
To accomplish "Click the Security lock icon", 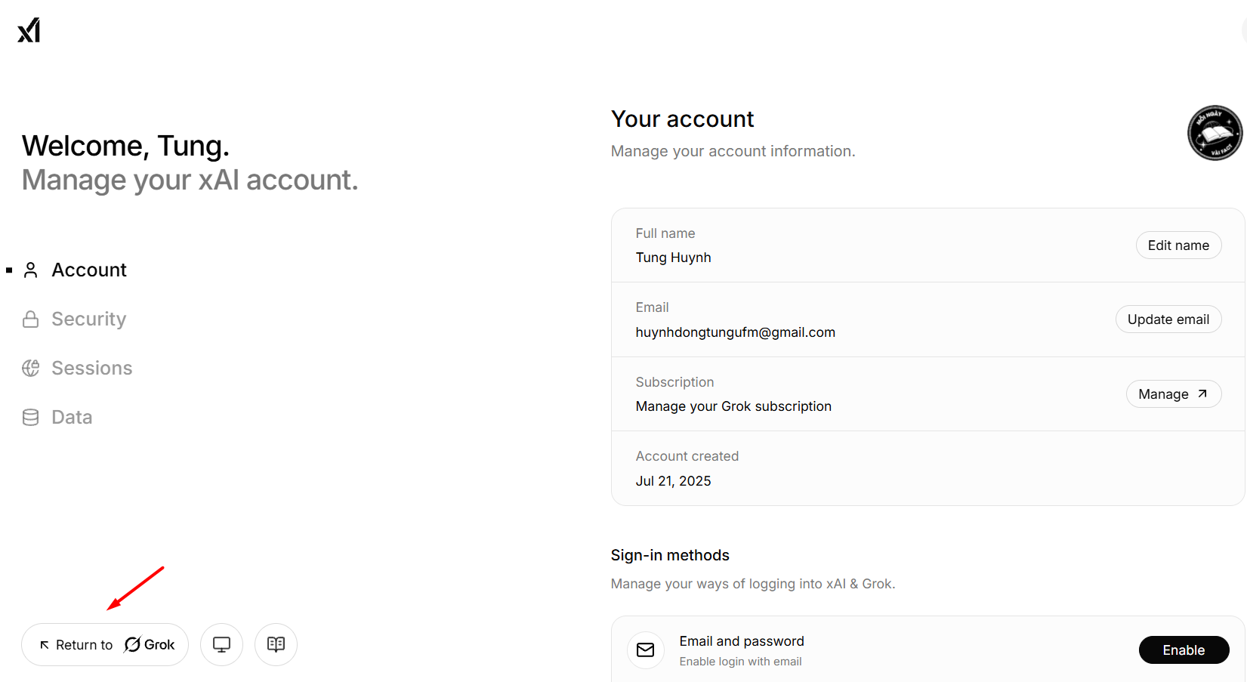I will click(30, 319).
